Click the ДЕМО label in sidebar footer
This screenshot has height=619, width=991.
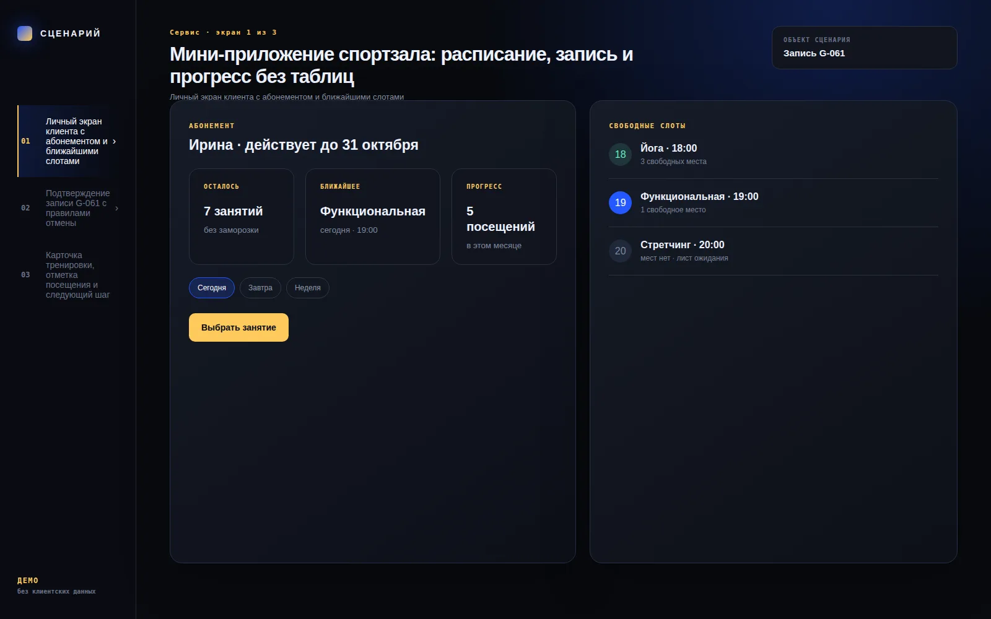click(x=28, y=581)
